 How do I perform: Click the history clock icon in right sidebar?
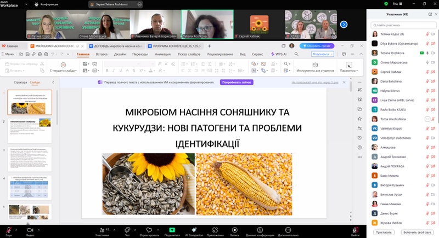pos(360,138)
